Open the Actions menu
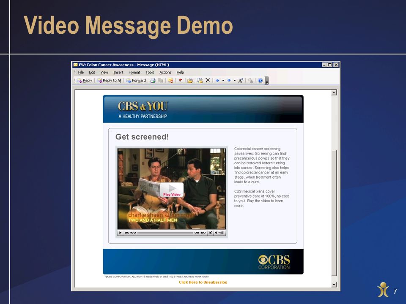This screenshot has height=304, width=406. (x=165, y=72)
